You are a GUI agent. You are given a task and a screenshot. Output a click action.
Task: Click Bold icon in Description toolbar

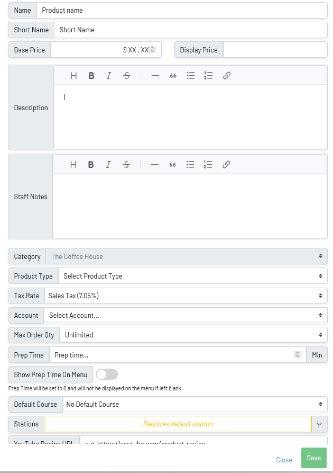pyautogui.click(x=91, y=76)
